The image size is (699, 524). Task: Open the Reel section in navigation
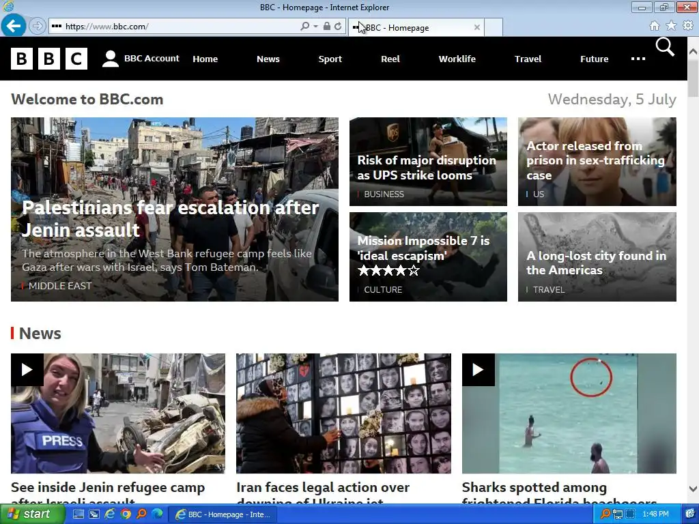pos(390,59)
